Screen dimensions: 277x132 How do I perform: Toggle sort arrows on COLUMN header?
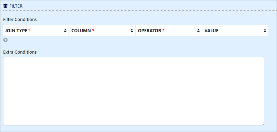132,31
